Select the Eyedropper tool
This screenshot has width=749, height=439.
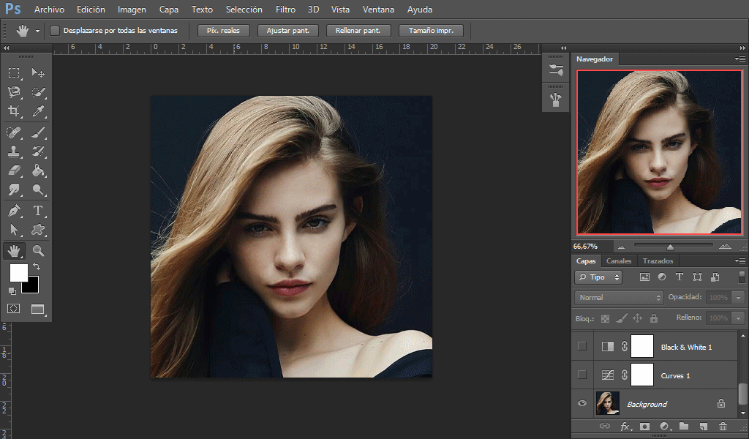(x=38, y=112)
